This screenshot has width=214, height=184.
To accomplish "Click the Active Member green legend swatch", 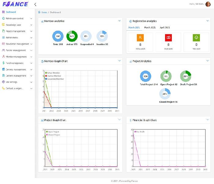I will pyautogui.click(x=46, y=73).
